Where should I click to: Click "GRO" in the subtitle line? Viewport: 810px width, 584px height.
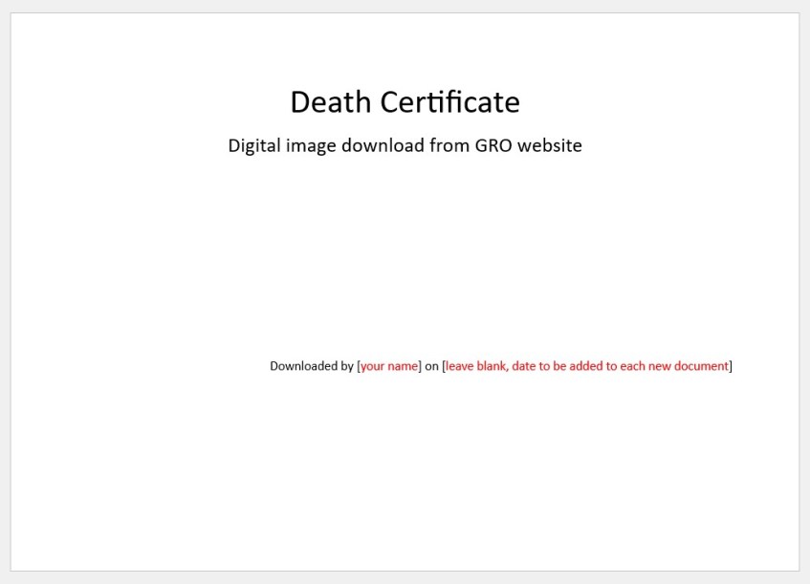[x=493, y=146]
